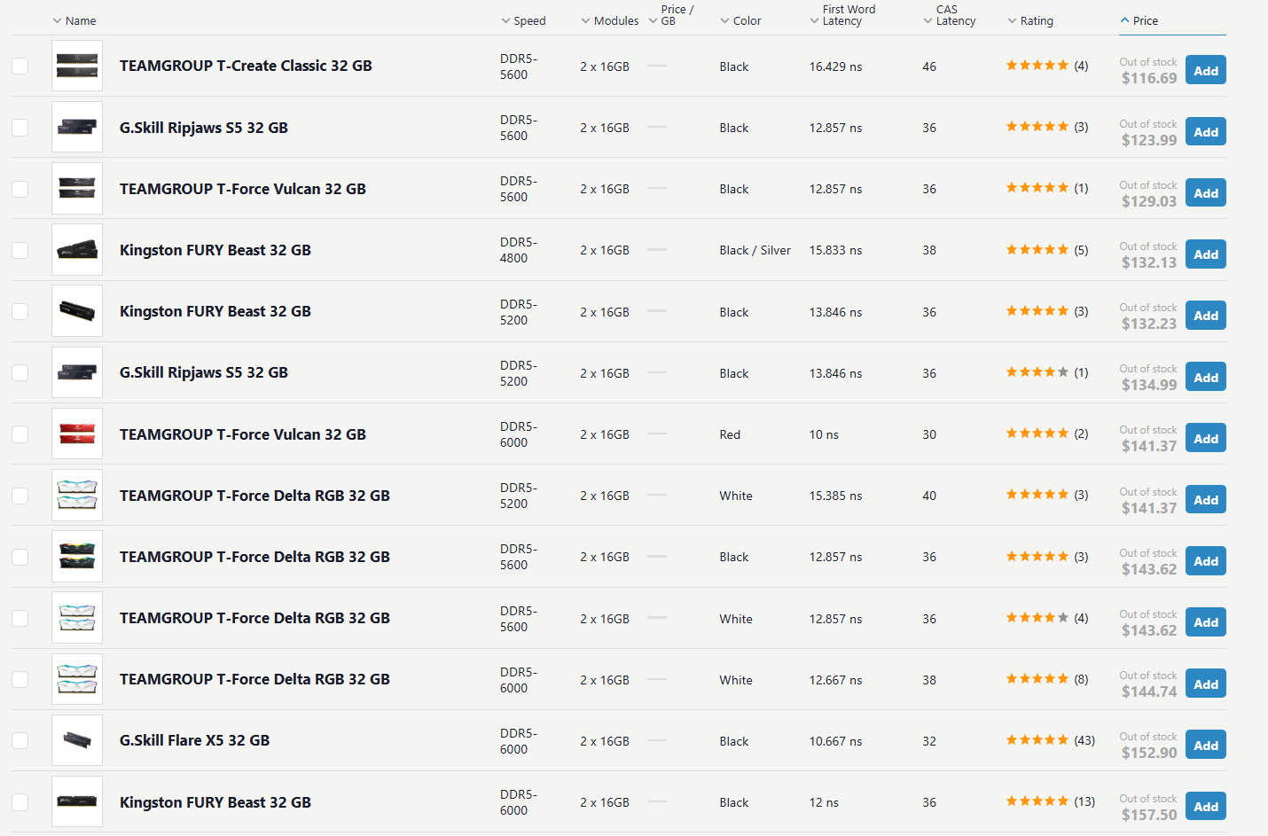
Task: Click the T-Create Classic product thumbnail
Action: [77, 66]
